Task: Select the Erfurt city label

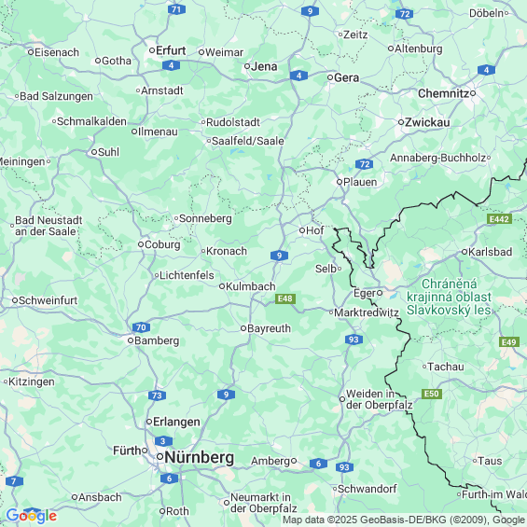Action: tap(171, 50)
